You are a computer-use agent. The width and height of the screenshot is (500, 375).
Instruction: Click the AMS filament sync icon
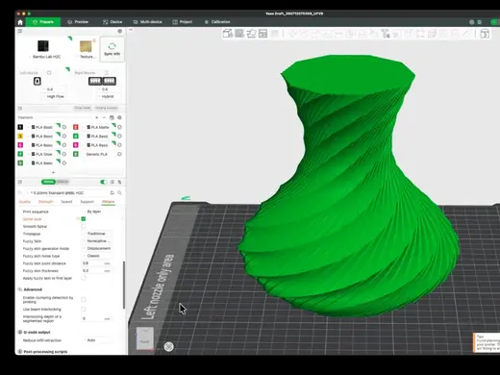click(x=112, y=117)
